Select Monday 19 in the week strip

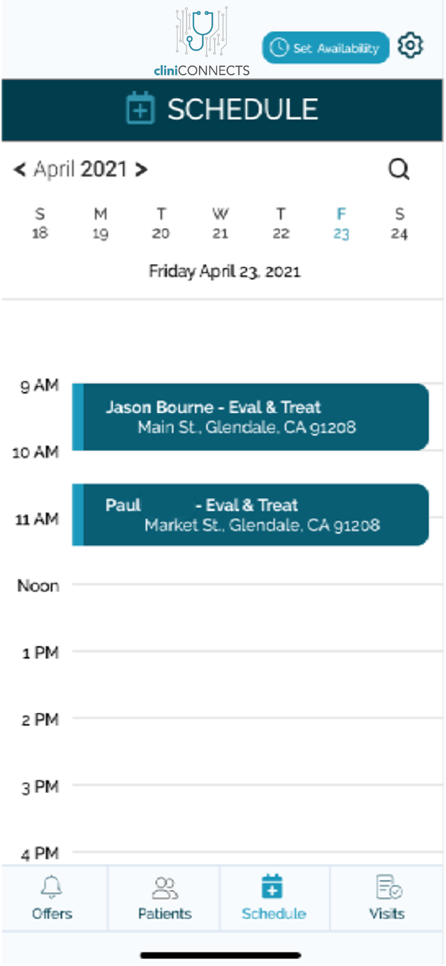point(100,224)
